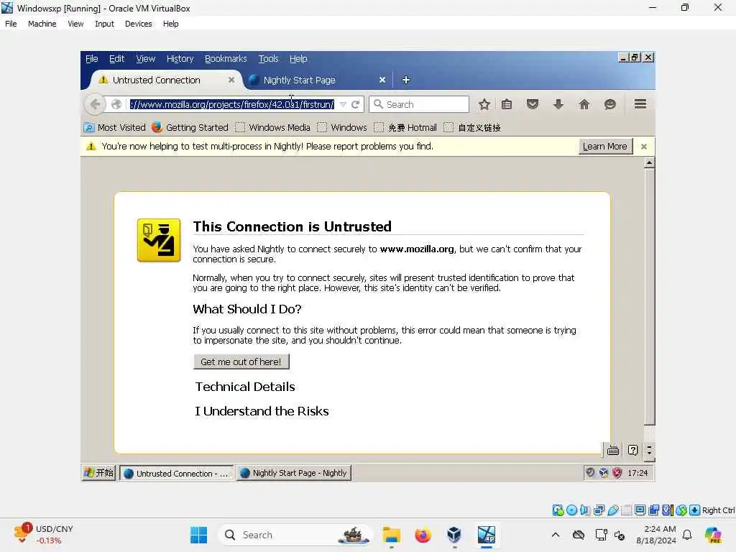
Task: Open notifications bell icon
Action: pos(687,535)
